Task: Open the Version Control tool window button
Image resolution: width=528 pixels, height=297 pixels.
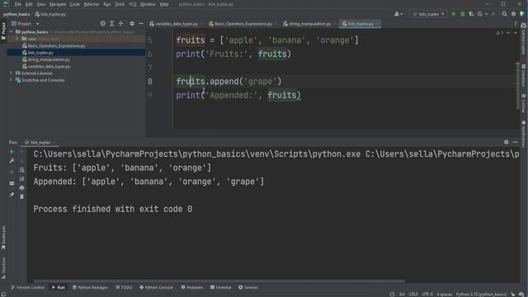Action: click(x=27, y=287)
